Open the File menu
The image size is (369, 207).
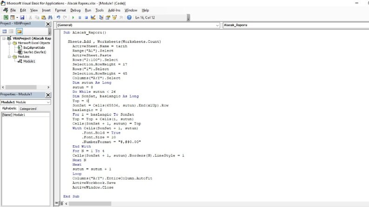point(13,10)
